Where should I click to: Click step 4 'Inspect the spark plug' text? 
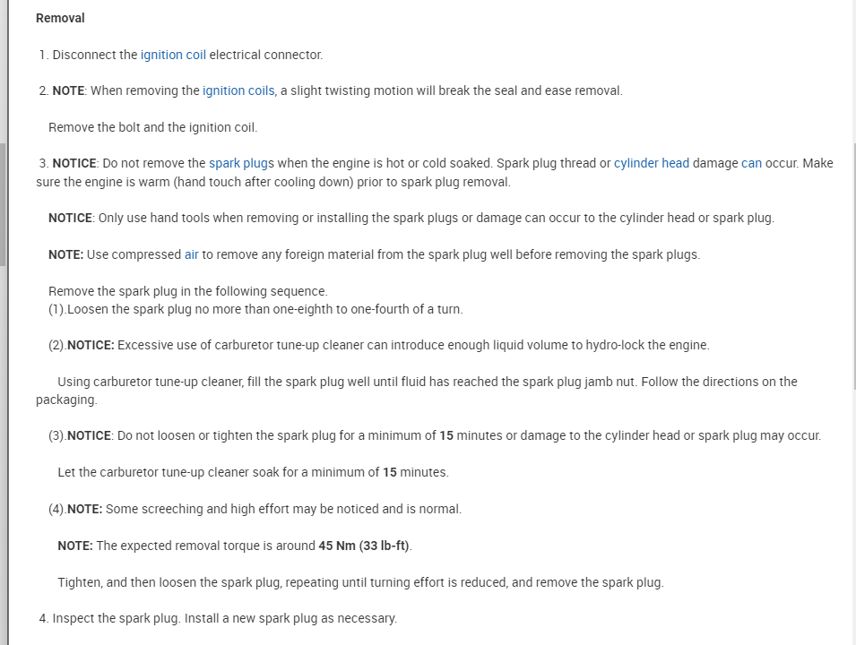point(224,618)
